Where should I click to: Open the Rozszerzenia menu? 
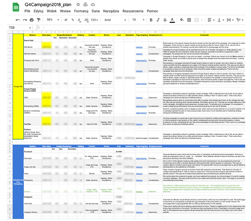pyautogui.click(x=133, y=11)
